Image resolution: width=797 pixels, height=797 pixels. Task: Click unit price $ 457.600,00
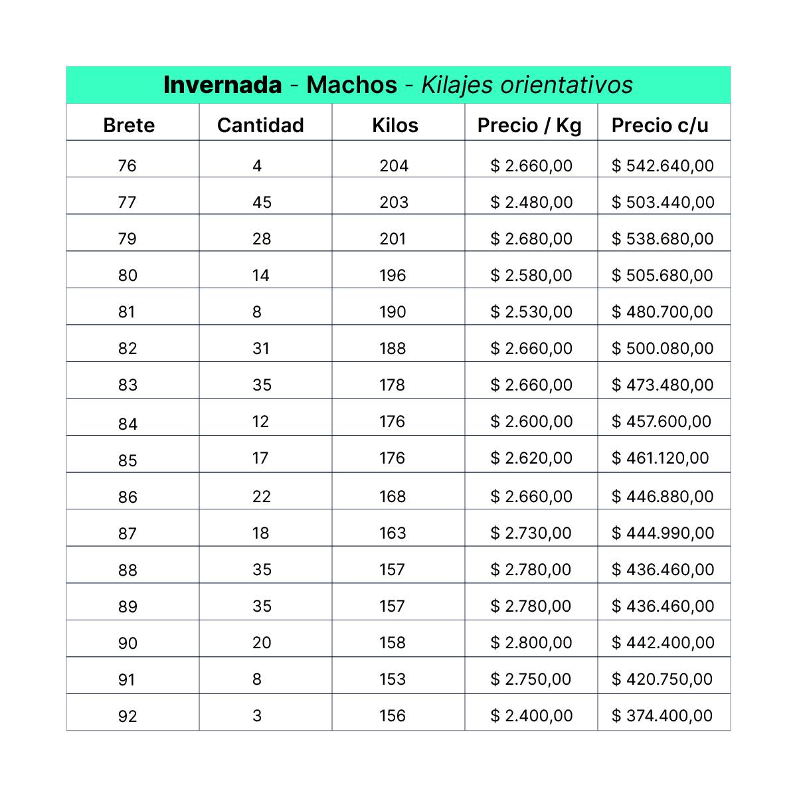click(x=662, y=421)
